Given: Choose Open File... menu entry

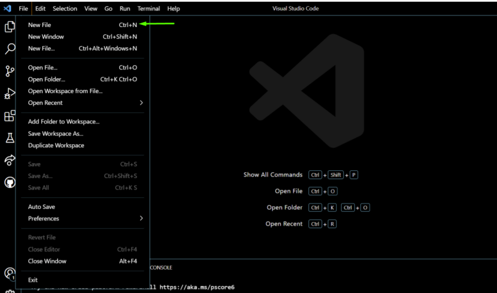Looking at the screenshot, I should (82, 67).
